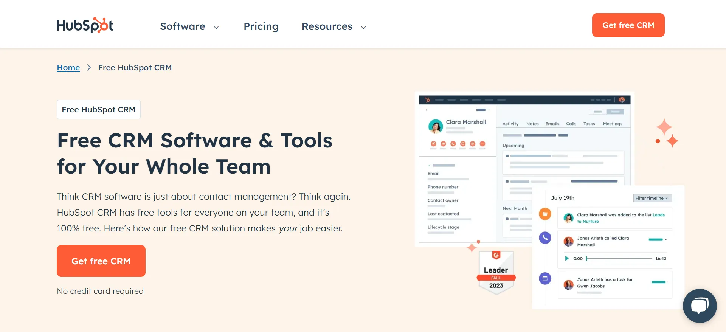The height and width of the screenshot is (332, 726).
Task: Click the purple task icon on the timeline
Action: click(545, 279)
